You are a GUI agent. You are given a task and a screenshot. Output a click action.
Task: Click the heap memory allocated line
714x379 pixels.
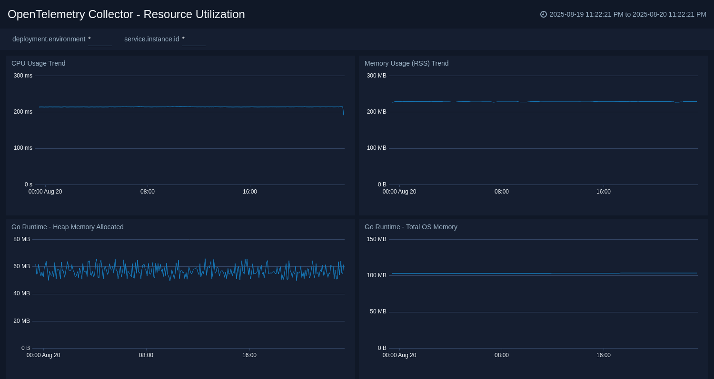pyautogui.click(x=190, y=270)
